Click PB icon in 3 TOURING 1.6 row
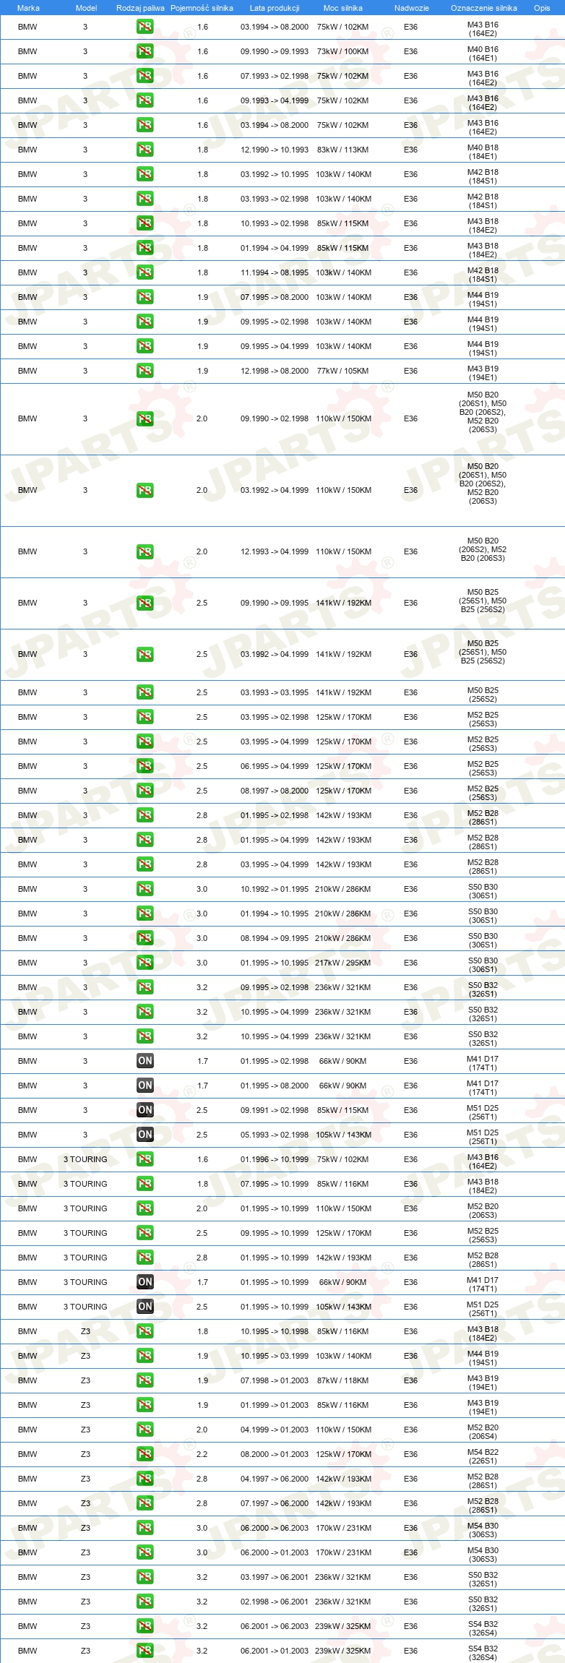This screenshot has height=1663, width=565. tap(145, 1159)
